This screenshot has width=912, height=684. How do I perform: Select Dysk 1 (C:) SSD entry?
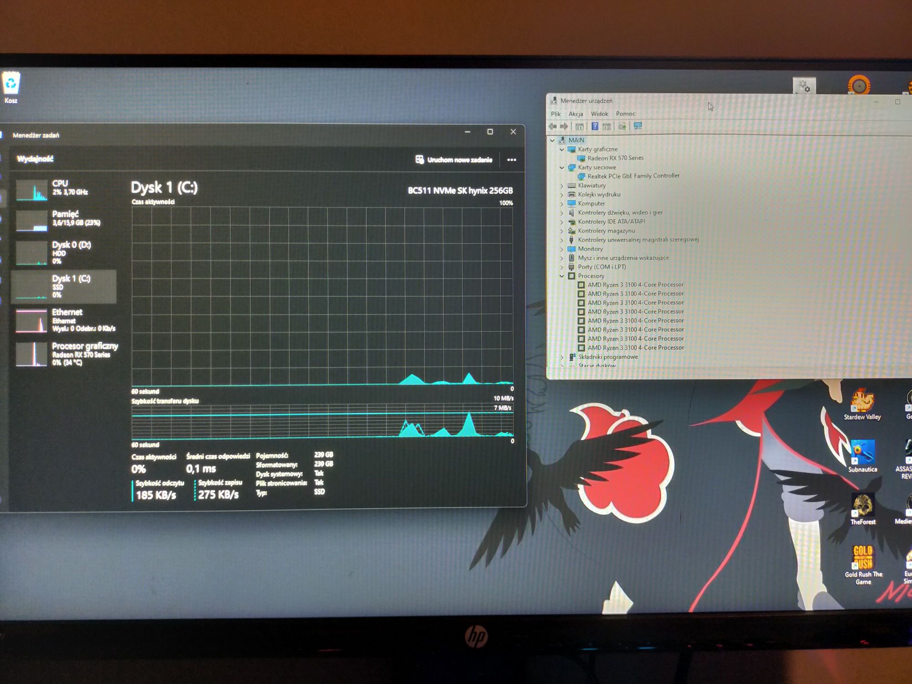tap(64, 286)
